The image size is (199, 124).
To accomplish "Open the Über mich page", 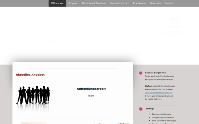I will [x=155, y=3].
